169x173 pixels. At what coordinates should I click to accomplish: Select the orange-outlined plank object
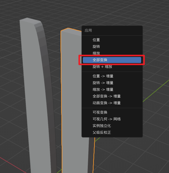tap(72, 99)
